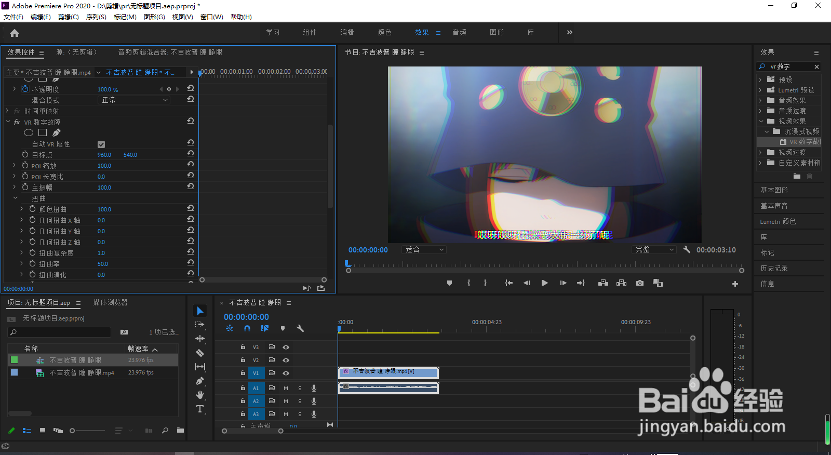Click Lift button in Program monitor
831x455 pixels.
click(603, 283)
